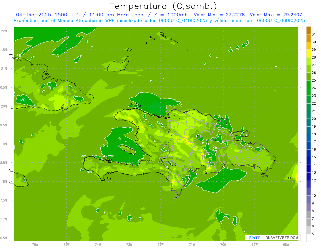Click the "21N" latitude label
This screenshot has height=248, width=321.
tap(4, 69)
